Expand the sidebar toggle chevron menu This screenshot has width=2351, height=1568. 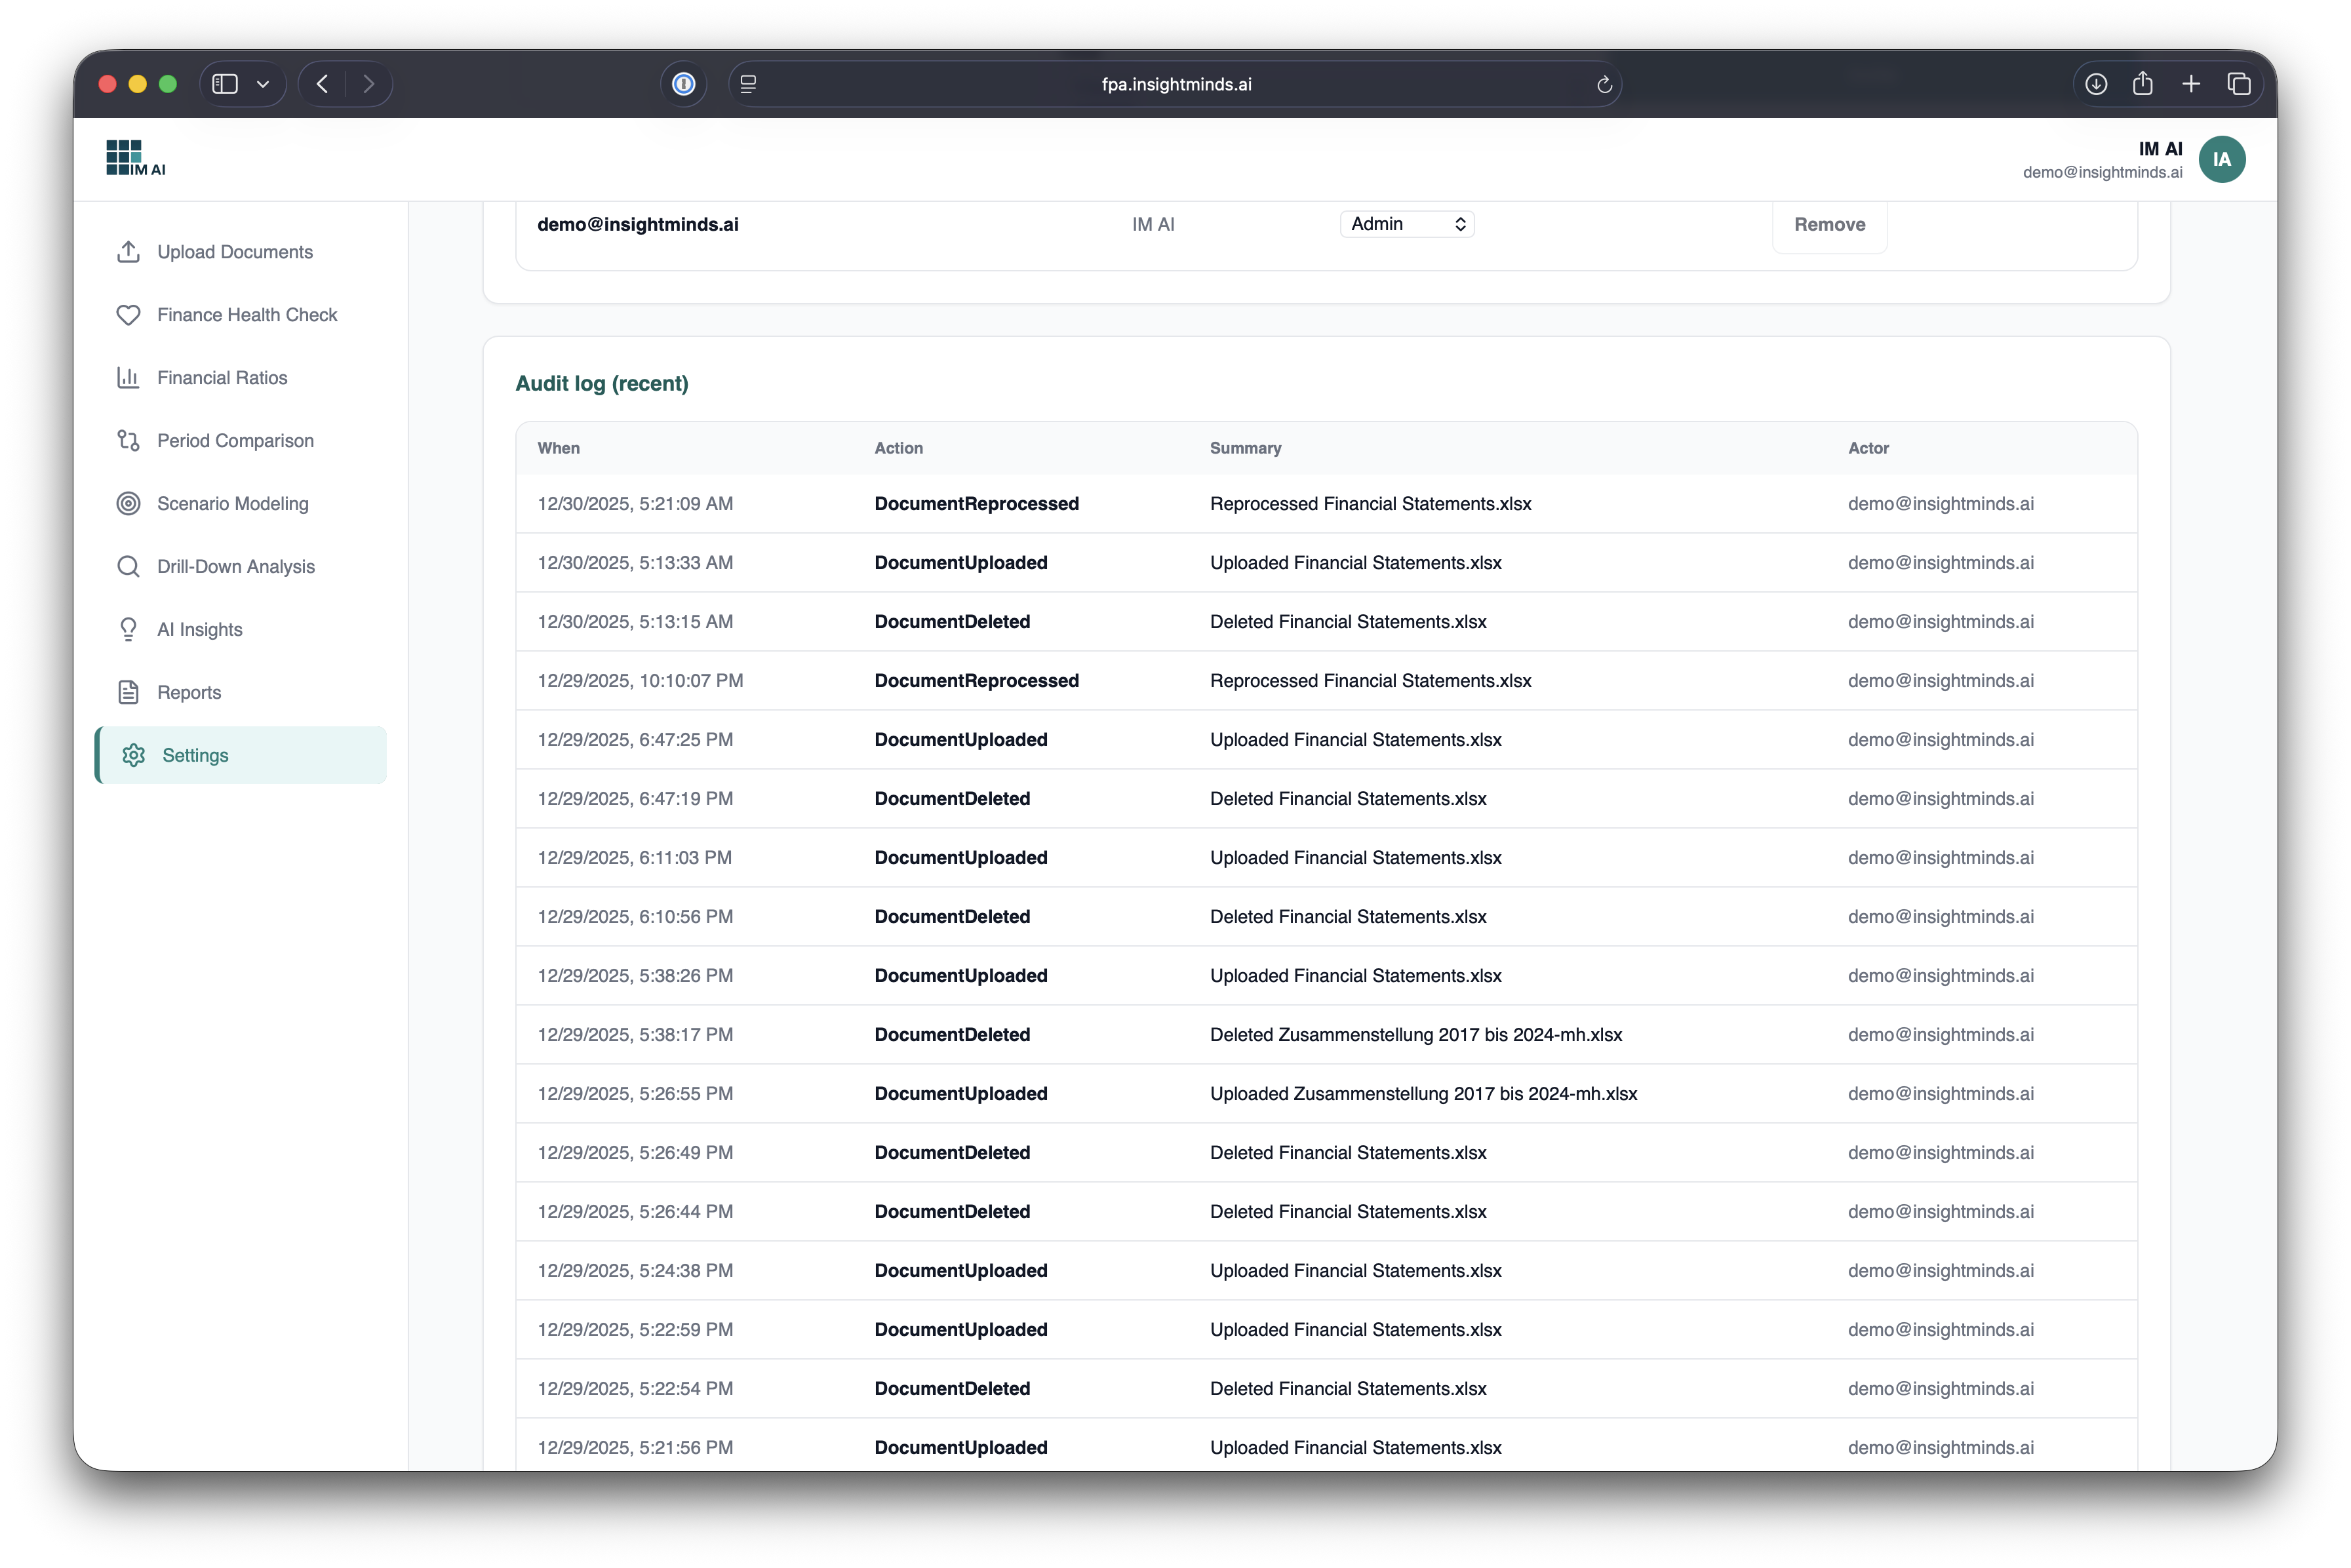click(x=263, y=85)
